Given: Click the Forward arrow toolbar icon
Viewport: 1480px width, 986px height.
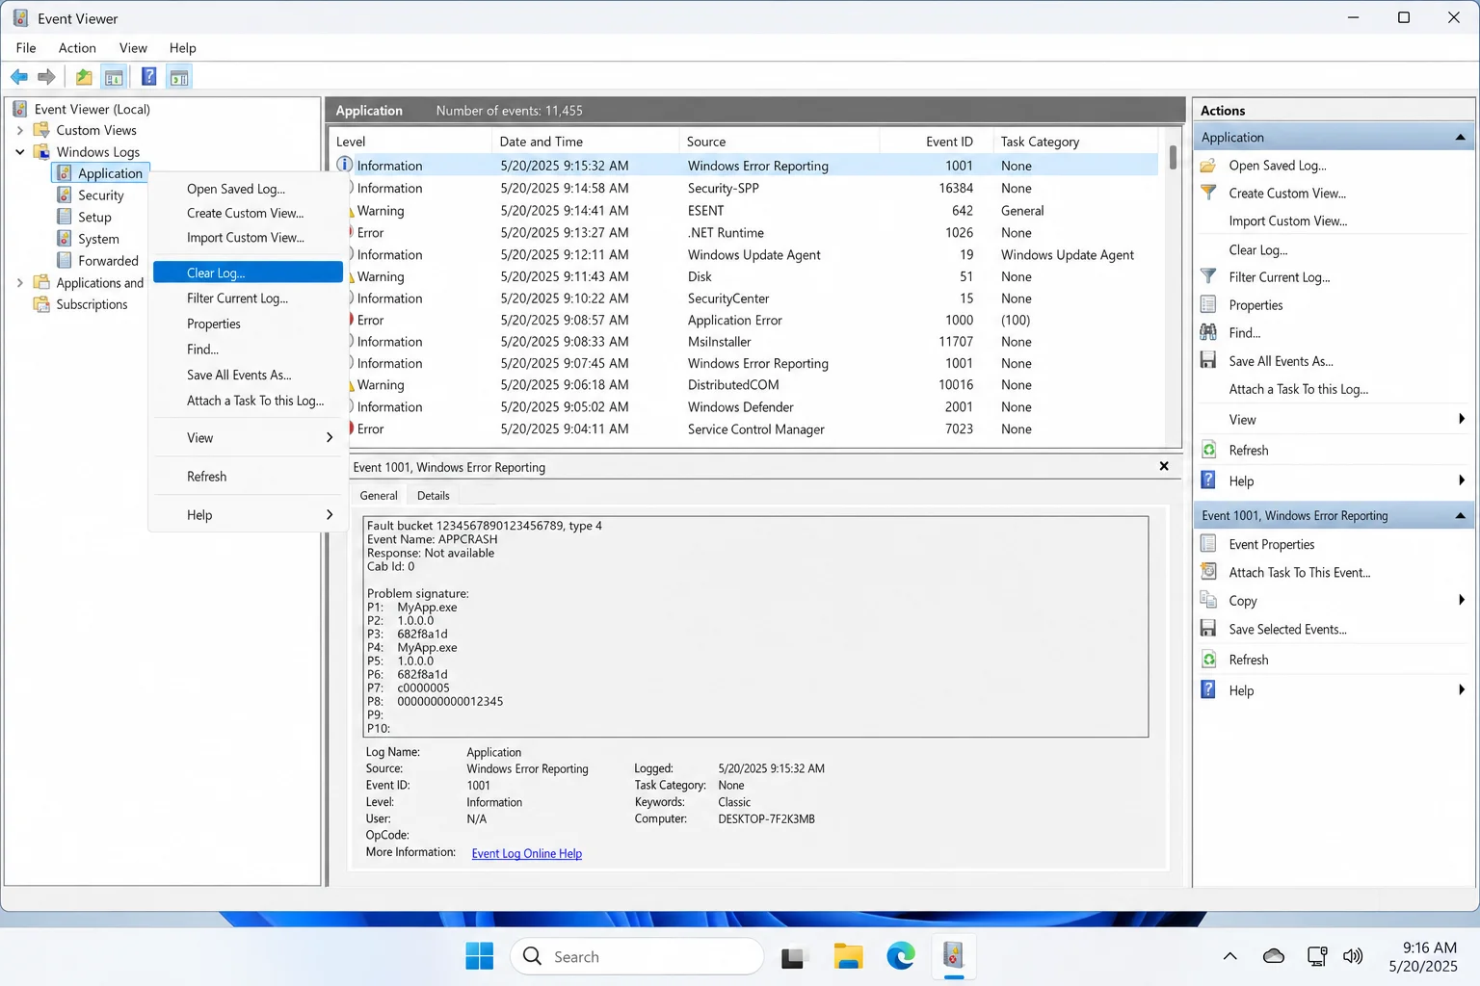Looking at the screenshot, I should coord(46,77).
